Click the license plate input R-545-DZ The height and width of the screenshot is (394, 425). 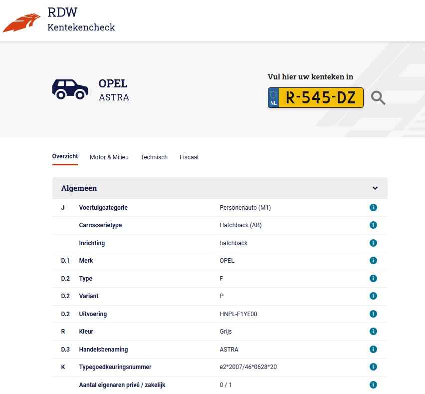[320, 98]
